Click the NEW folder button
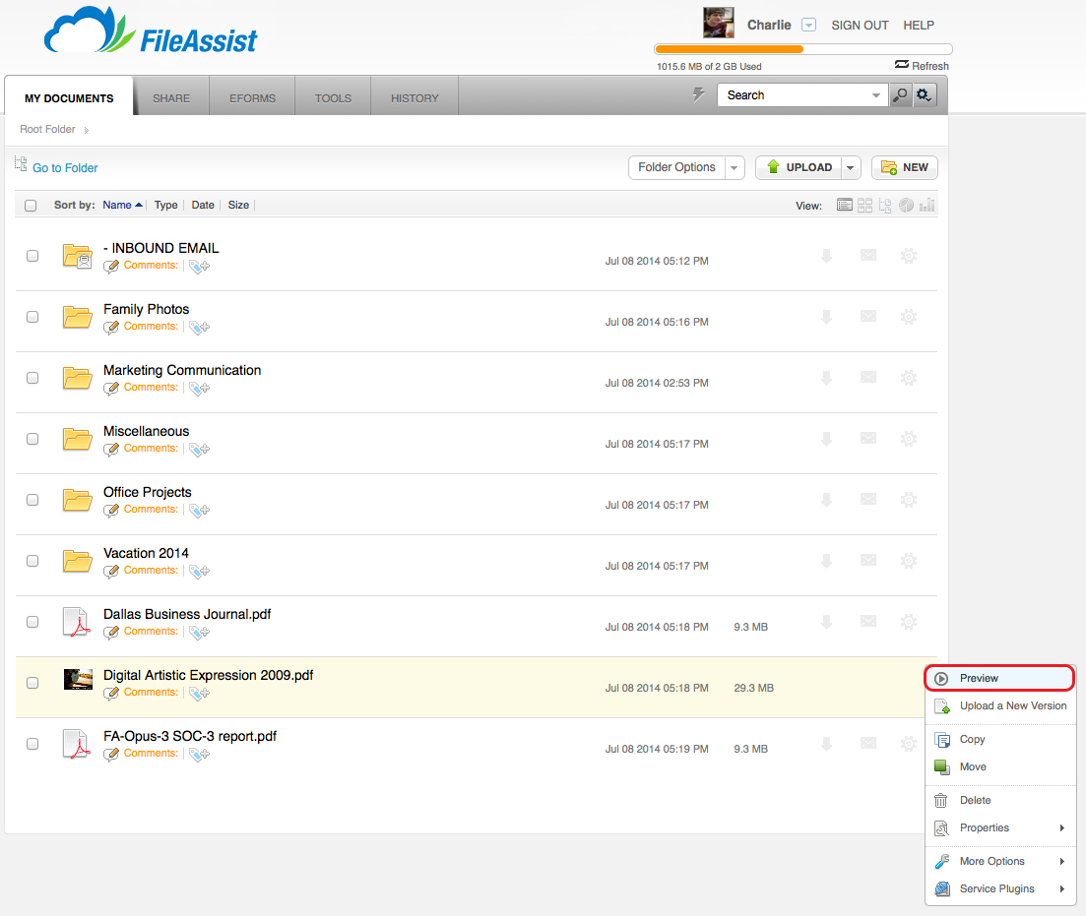This screenshot has height=916, width=1086. pyautogui.click(x=905, y=167)
